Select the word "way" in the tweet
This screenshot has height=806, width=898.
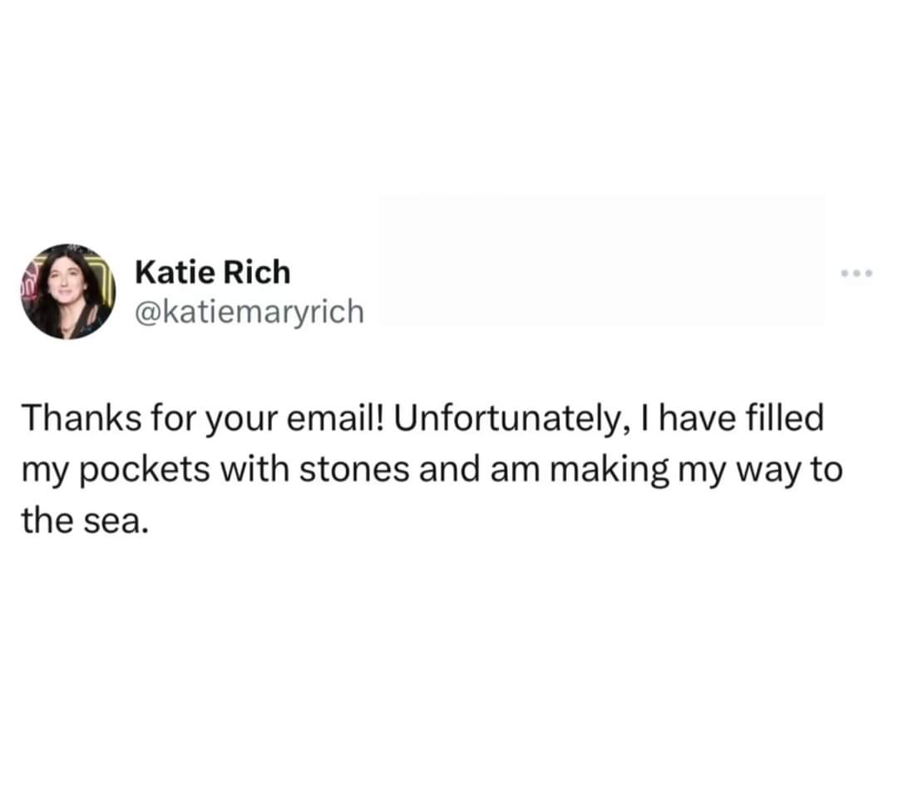pyautogui.click(x=769, y=471)
